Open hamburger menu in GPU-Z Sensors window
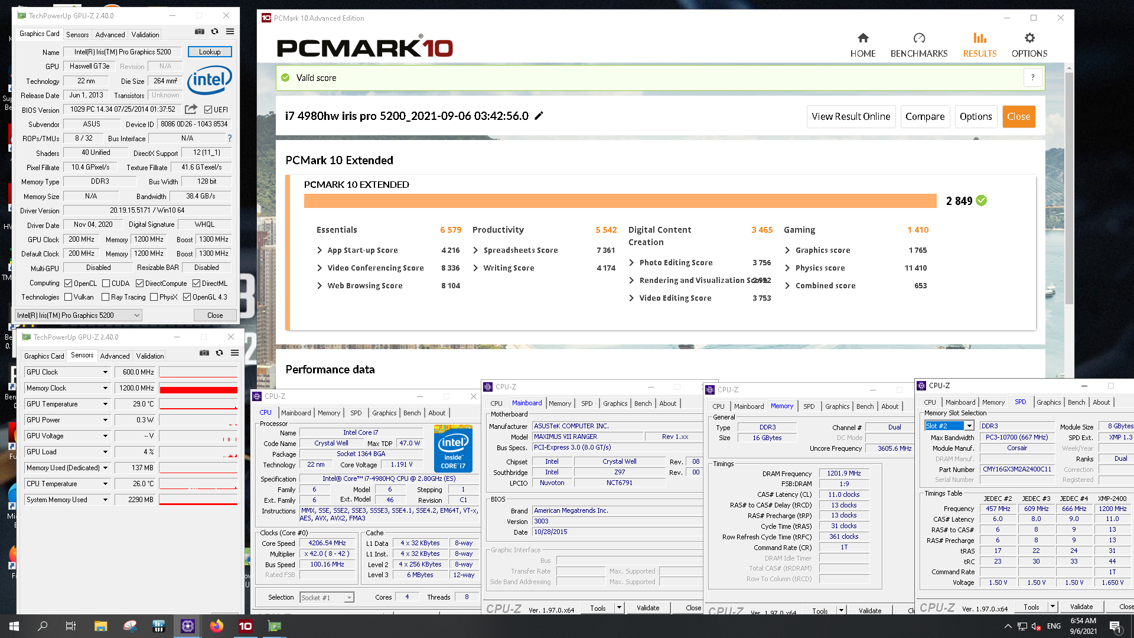Screen dimensions: 1134x638 tap(234, 353)
